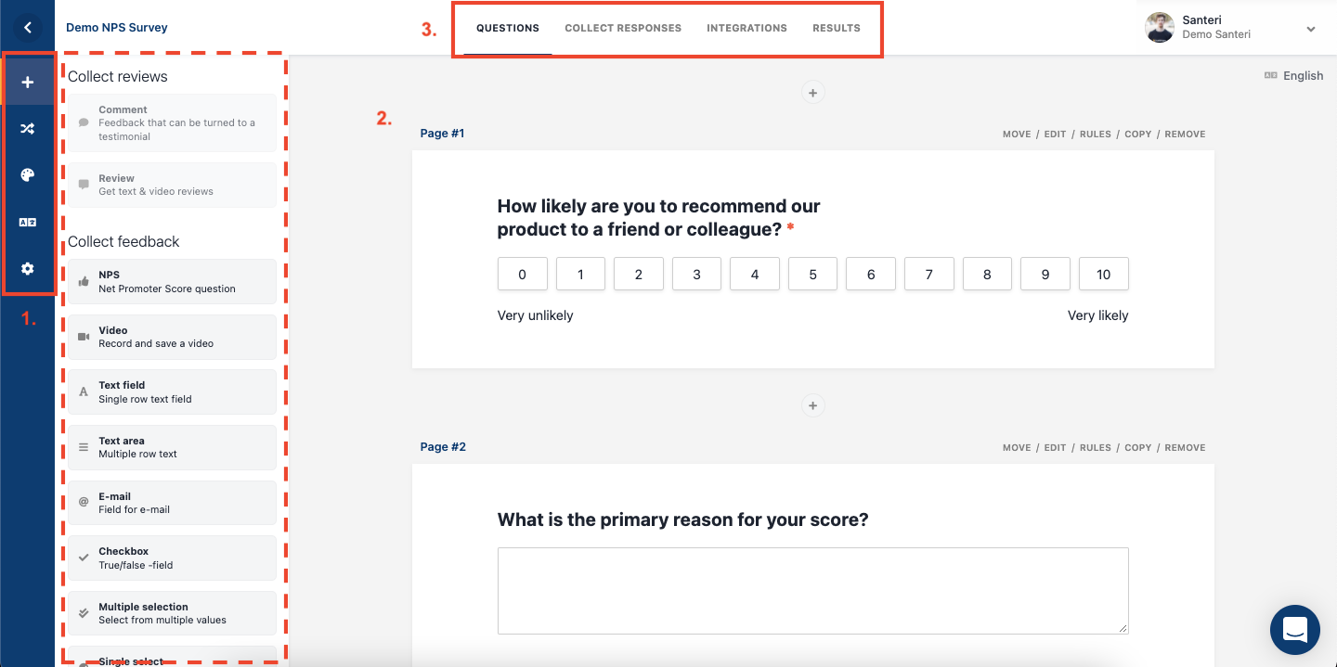Click the Very unlikely label

[535, 315]
